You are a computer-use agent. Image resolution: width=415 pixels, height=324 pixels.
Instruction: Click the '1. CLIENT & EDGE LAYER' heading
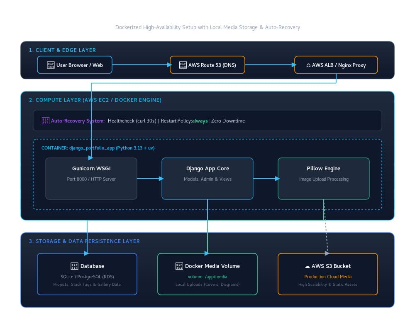tap(63, 50)
